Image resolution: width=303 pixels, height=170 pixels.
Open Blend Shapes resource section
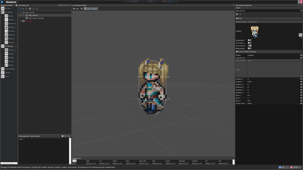pyautogui.click(x=11, y=23)
